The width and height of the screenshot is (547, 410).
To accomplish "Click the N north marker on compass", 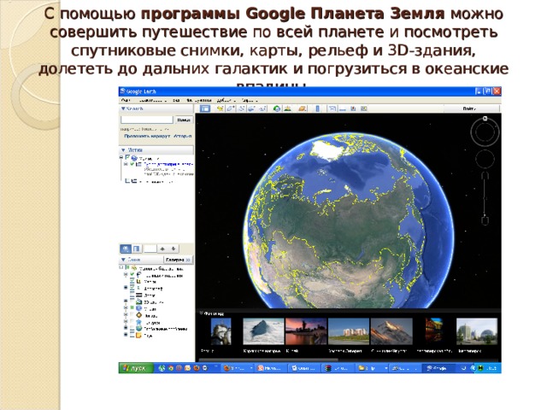I will 485,119.
